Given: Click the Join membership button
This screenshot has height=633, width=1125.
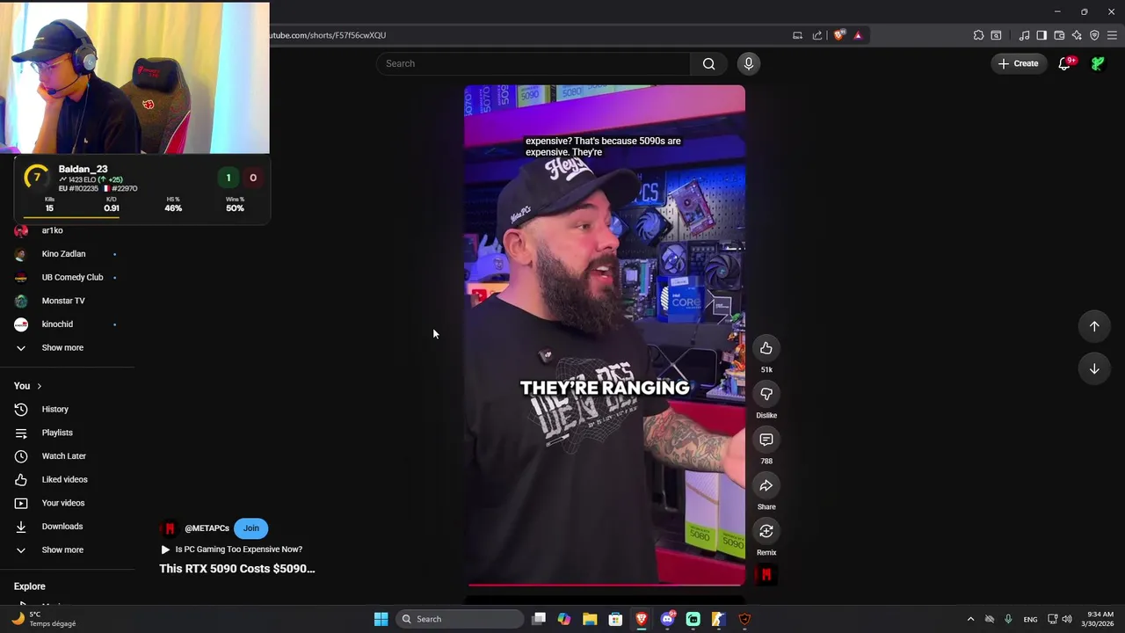Looking at the screenshot, I should [251, 528].
